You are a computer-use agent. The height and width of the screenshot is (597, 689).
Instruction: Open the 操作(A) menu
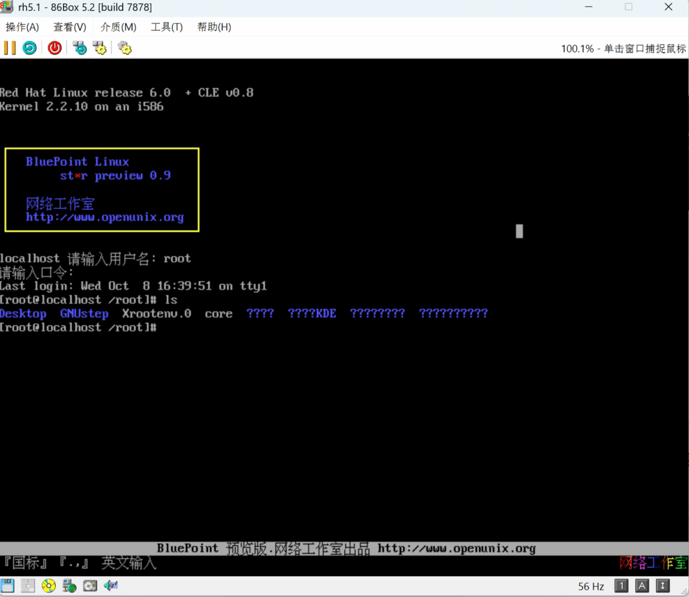(x=22, y=27)
